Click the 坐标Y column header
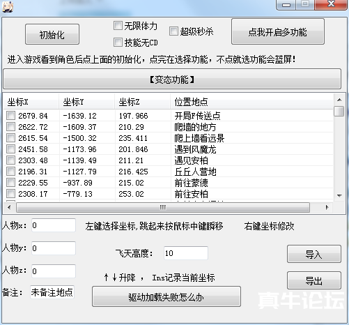The width and height of the screenshot is (349, 325). (86, 102)
